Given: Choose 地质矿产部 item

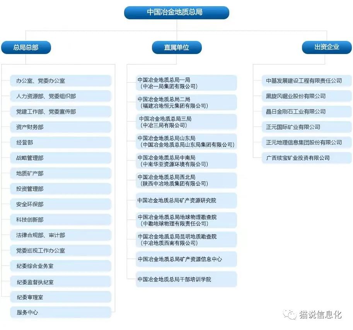Looking at the screenshot, I should tap(61, 173).
